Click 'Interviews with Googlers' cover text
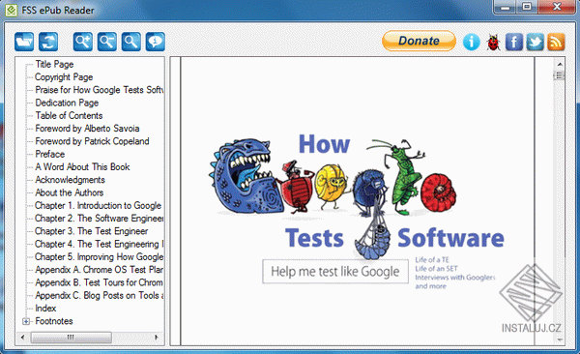Screen dimensions: 580x354 pos(455,278)
